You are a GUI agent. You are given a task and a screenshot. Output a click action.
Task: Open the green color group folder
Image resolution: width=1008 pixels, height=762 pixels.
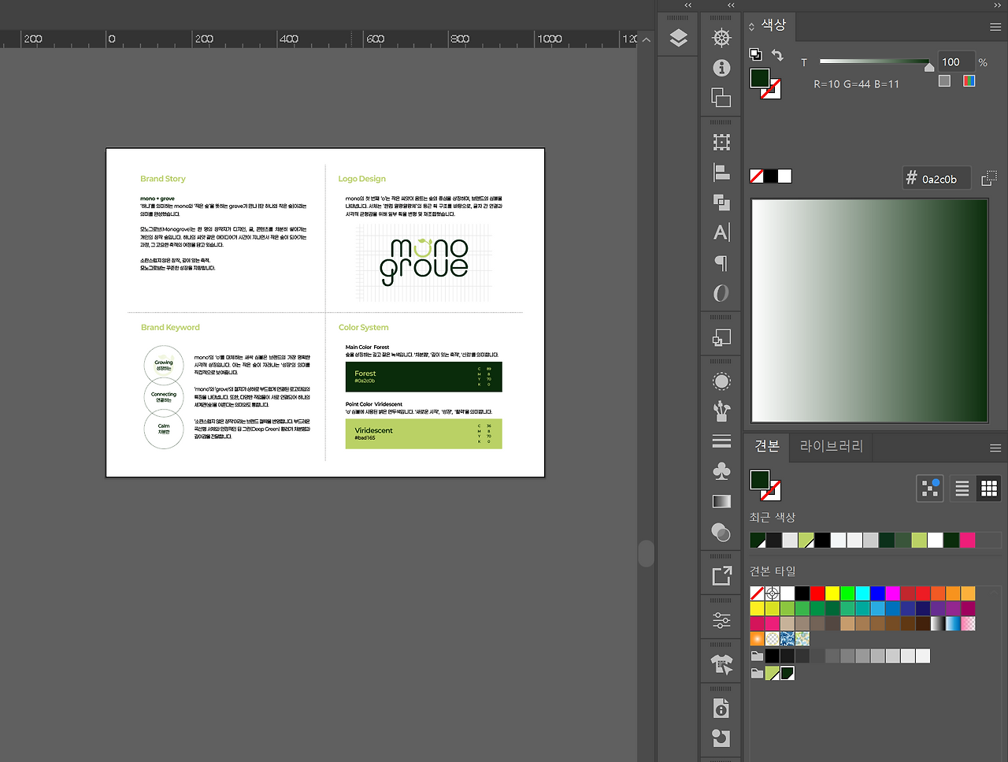coord(757,673)
